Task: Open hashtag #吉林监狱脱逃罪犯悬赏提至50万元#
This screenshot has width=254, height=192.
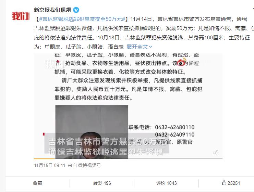Action: pyautogui.click(x=82, y=19)
